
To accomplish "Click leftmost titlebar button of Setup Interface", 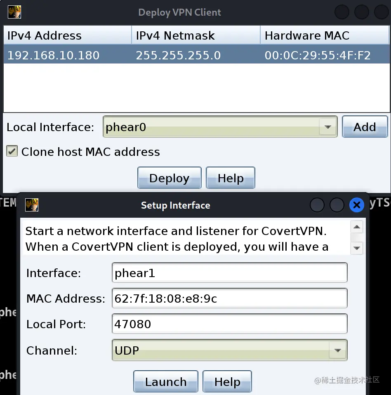I will (x=317, y=205).
